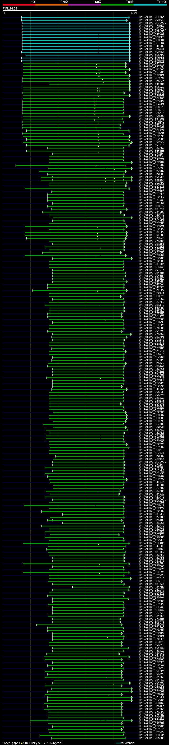Click the UniRef100_C5X6J5 label
169x745 pixels.
pyautogui.click(x=152, y=81)
